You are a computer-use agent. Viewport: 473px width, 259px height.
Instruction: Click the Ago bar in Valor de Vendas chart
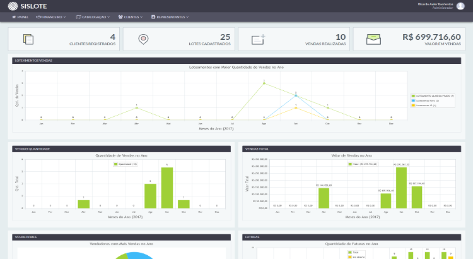click(386, 201)
